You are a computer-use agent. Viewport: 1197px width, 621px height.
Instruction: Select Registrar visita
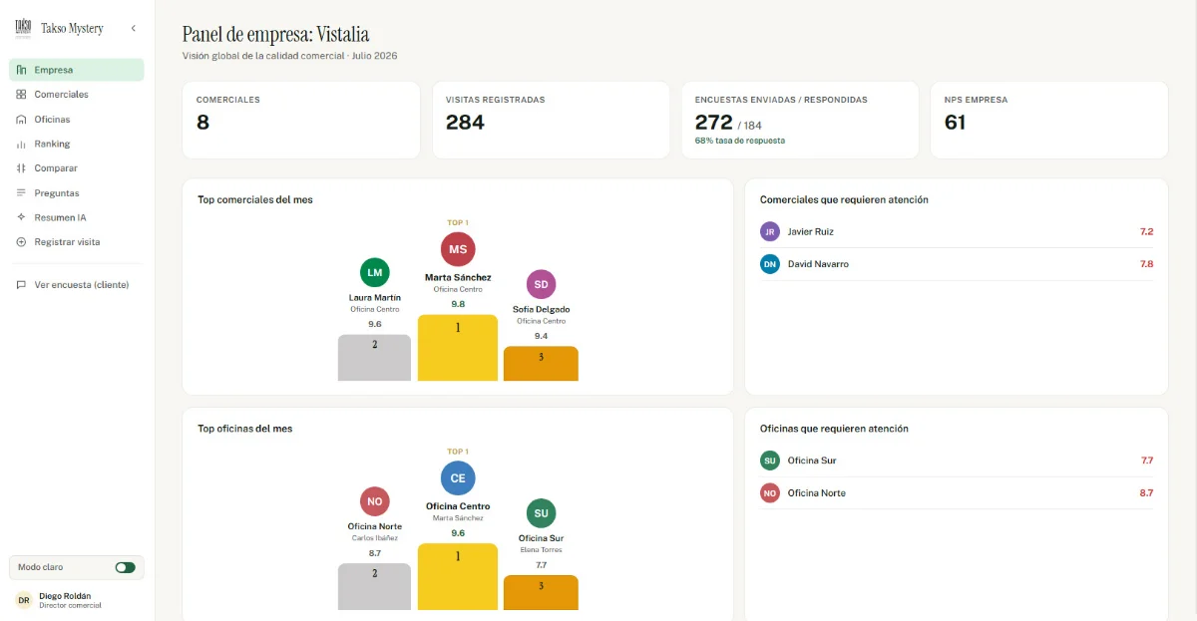77,242
